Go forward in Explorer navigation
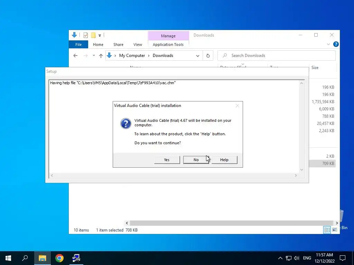The image size is (354, 265). pyautogui.click(x=86, y=56)
